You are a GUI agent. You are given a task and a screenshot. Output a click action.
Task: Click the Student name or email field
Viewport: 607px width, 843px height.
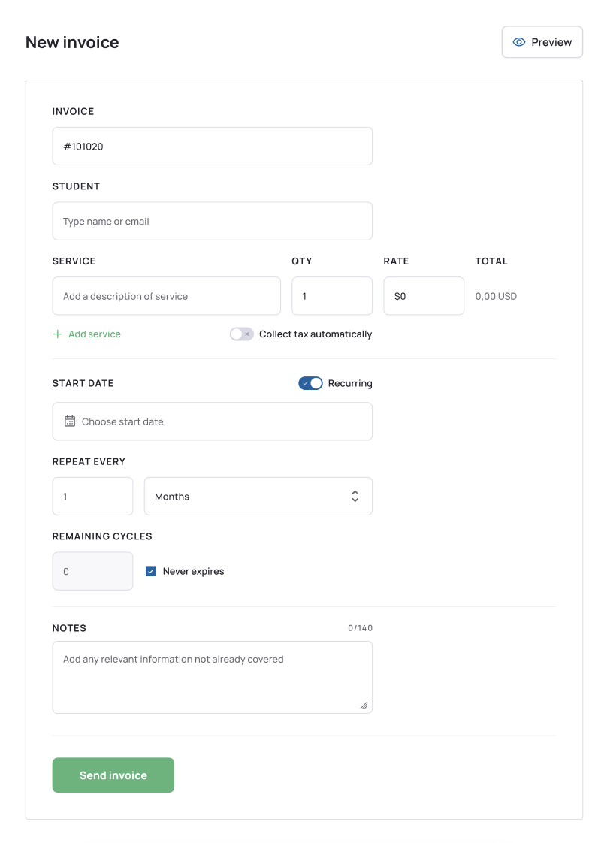tap(212, 222)
